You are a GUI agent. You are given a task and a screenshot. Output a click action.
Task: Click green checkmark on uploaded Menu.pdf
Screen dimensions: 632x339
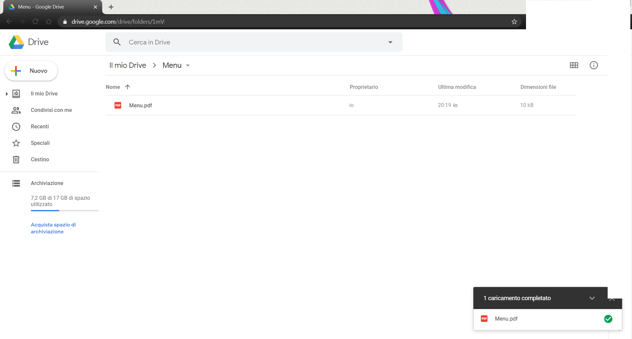tap(608, 319)
